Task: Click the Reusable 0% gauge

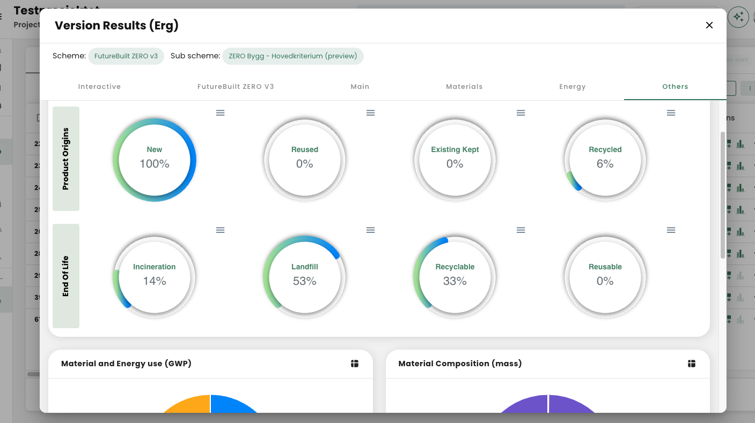Action: coord(605,277)
